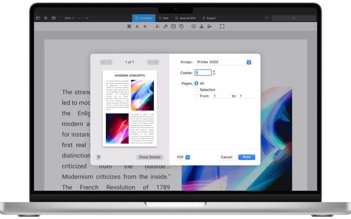Select the From page range radio button
This screenshot has width=351, height=219.
197,96
